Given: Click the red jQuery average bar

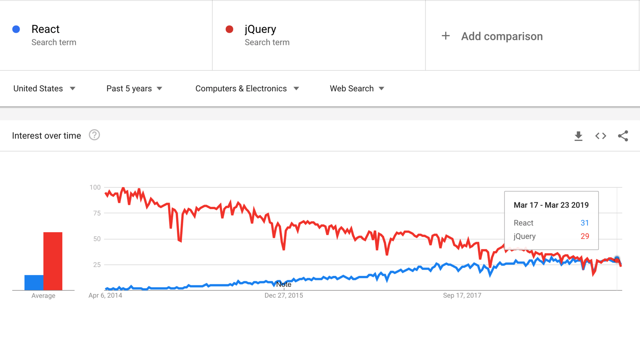Looking at the screenshot, I should pyautogui.click(x=53, y=261).
